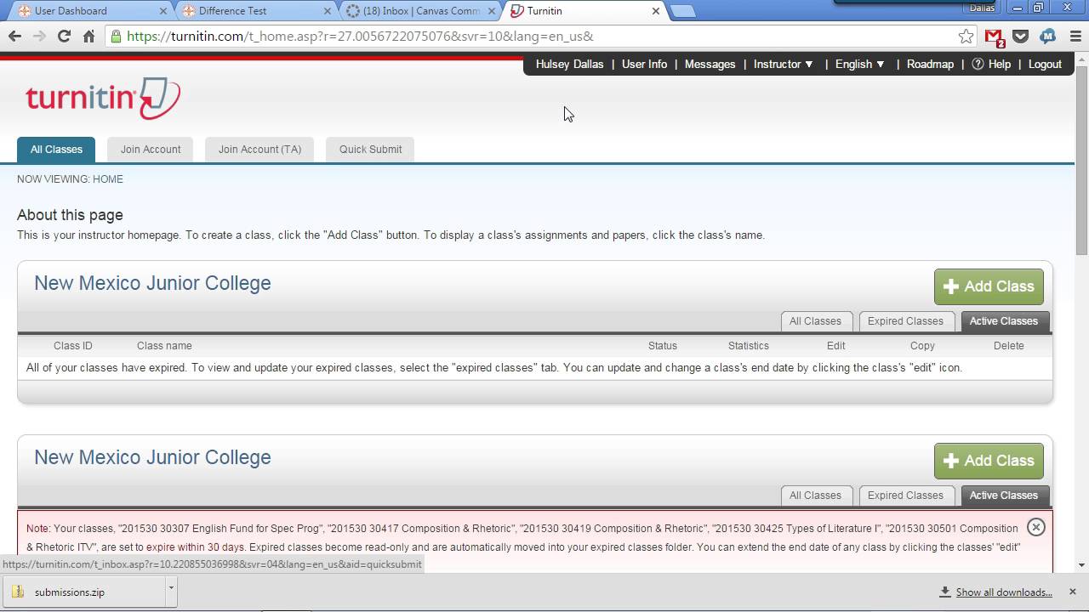The image size is (1089, 612).
Task: Dismiss the expiring classes note
Action: pos(1035,527)
